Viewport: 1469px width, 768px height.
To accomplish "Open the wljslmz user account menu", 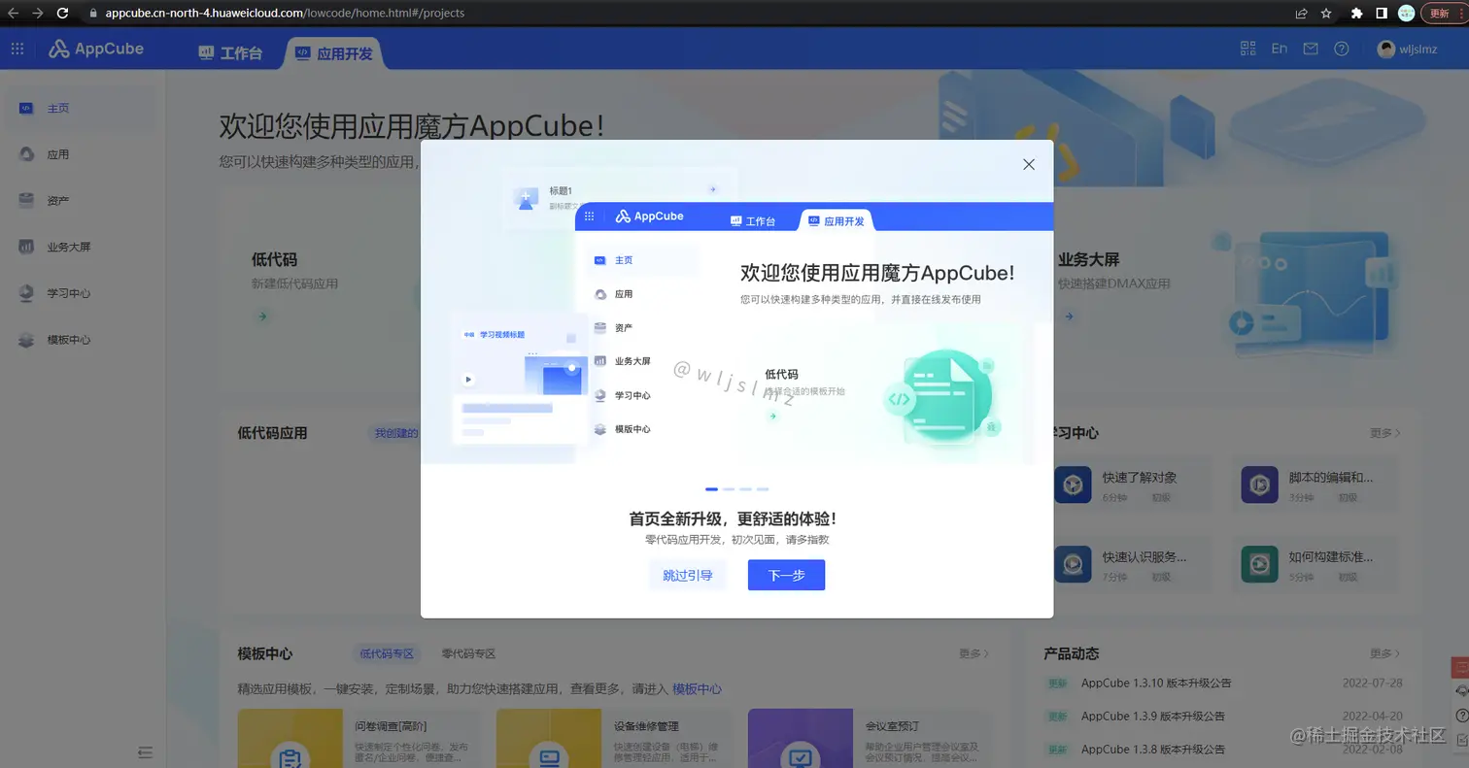I will 1408,49.
